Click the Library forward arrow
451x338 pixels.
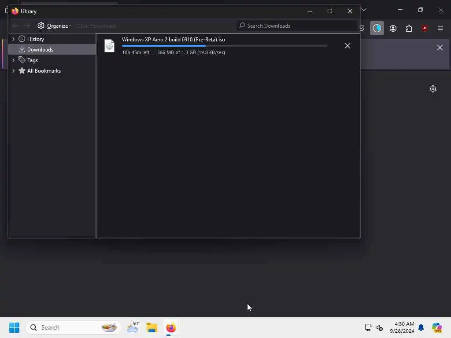coord(27,26)
